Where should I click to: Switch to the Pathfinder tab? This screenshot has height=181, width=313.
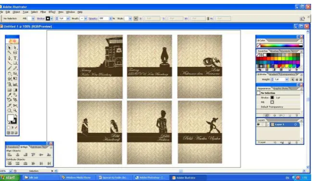click(x=36, y=147)
